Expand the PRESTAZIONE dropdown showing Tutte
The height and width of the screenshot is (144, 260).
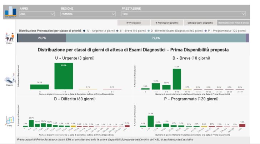[184, 14]
